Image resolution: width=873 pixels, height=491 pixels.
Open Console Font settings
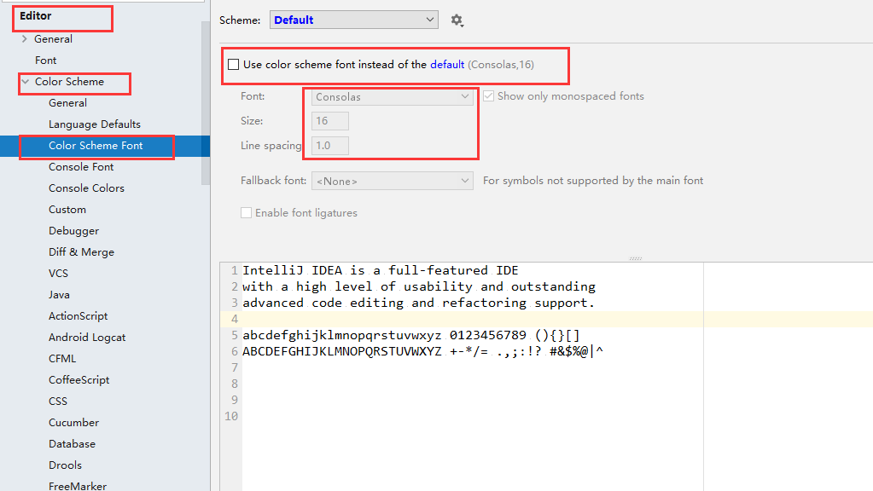81,167
